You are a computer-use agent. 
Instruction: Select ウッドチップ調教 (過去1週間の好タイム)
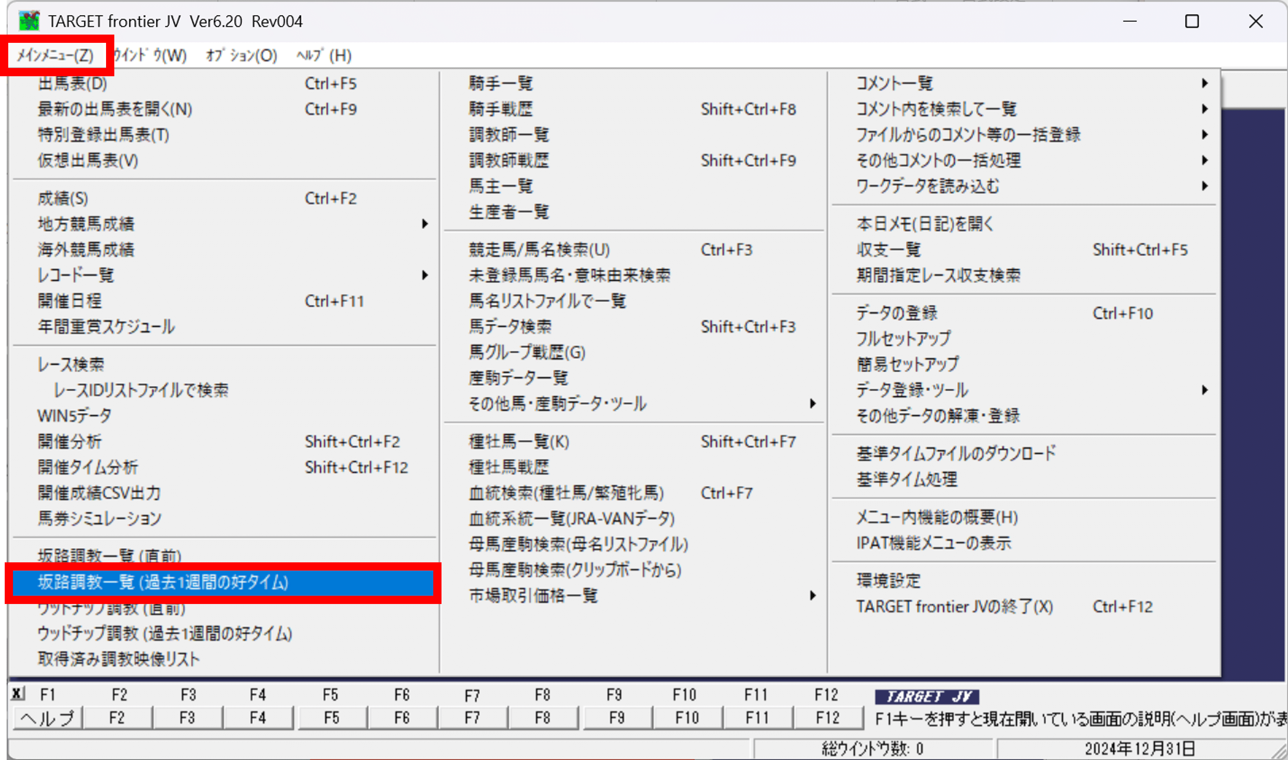pos(224,633)
